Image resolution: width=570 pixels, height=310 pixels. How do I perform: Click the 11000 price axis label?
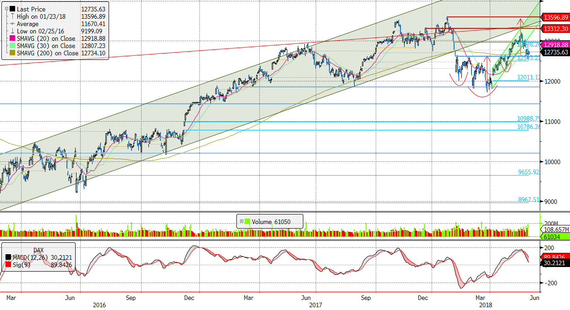click(x=551, y=122)
